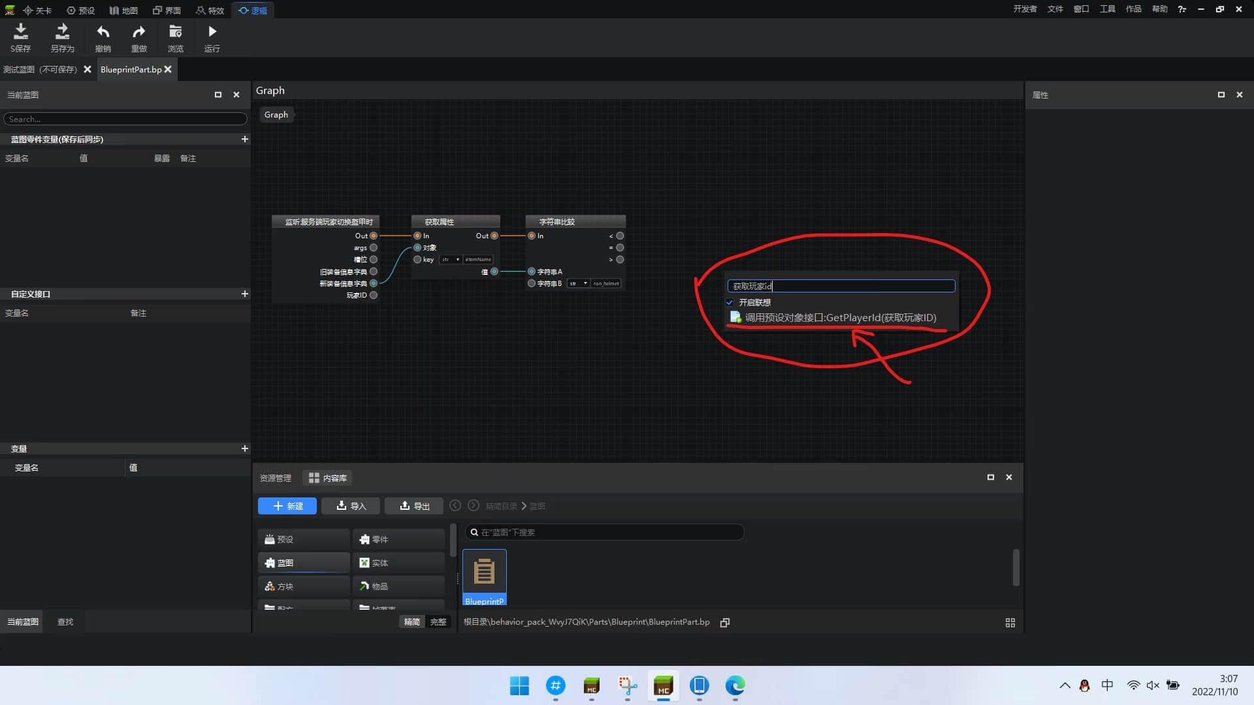The width and height of the screenshot is (1254, 705).
Task: Add a 变量 with plus icon
Action: point(244,448)
